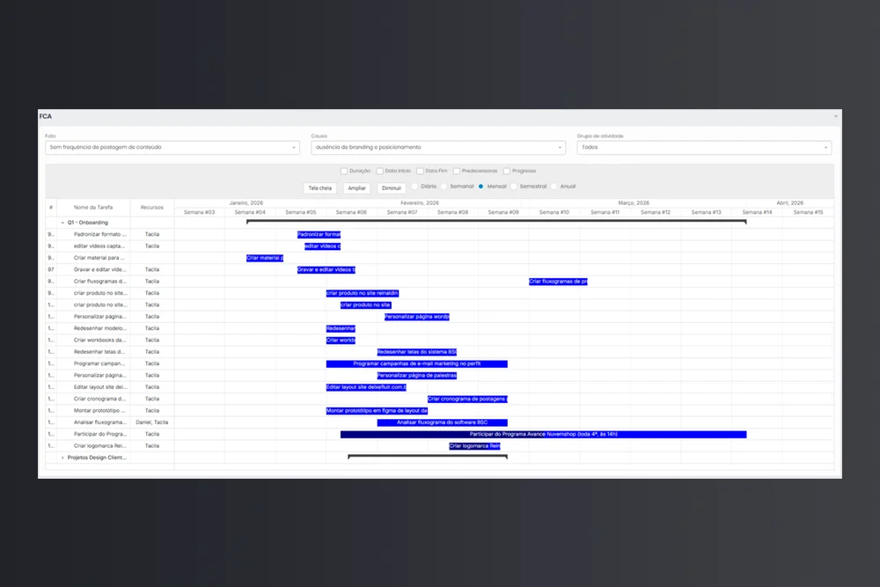
Task: Switch to the Anual view
Action: pos(553,187)
